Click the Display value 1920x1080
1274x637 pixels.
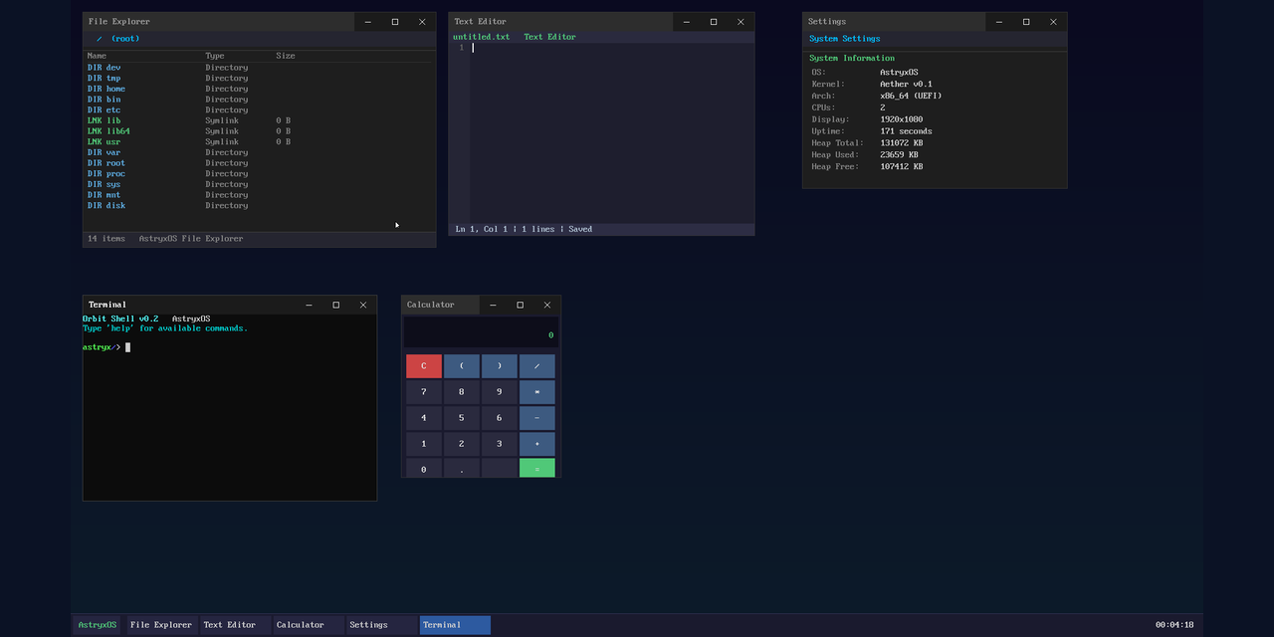(902, 119)
